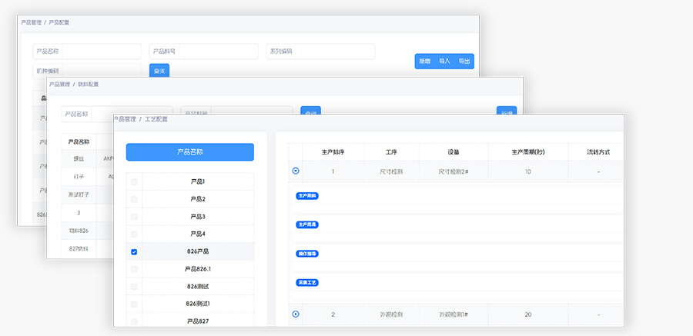
Task: Select the 操作指导 tag
Action: click(307, 253)
